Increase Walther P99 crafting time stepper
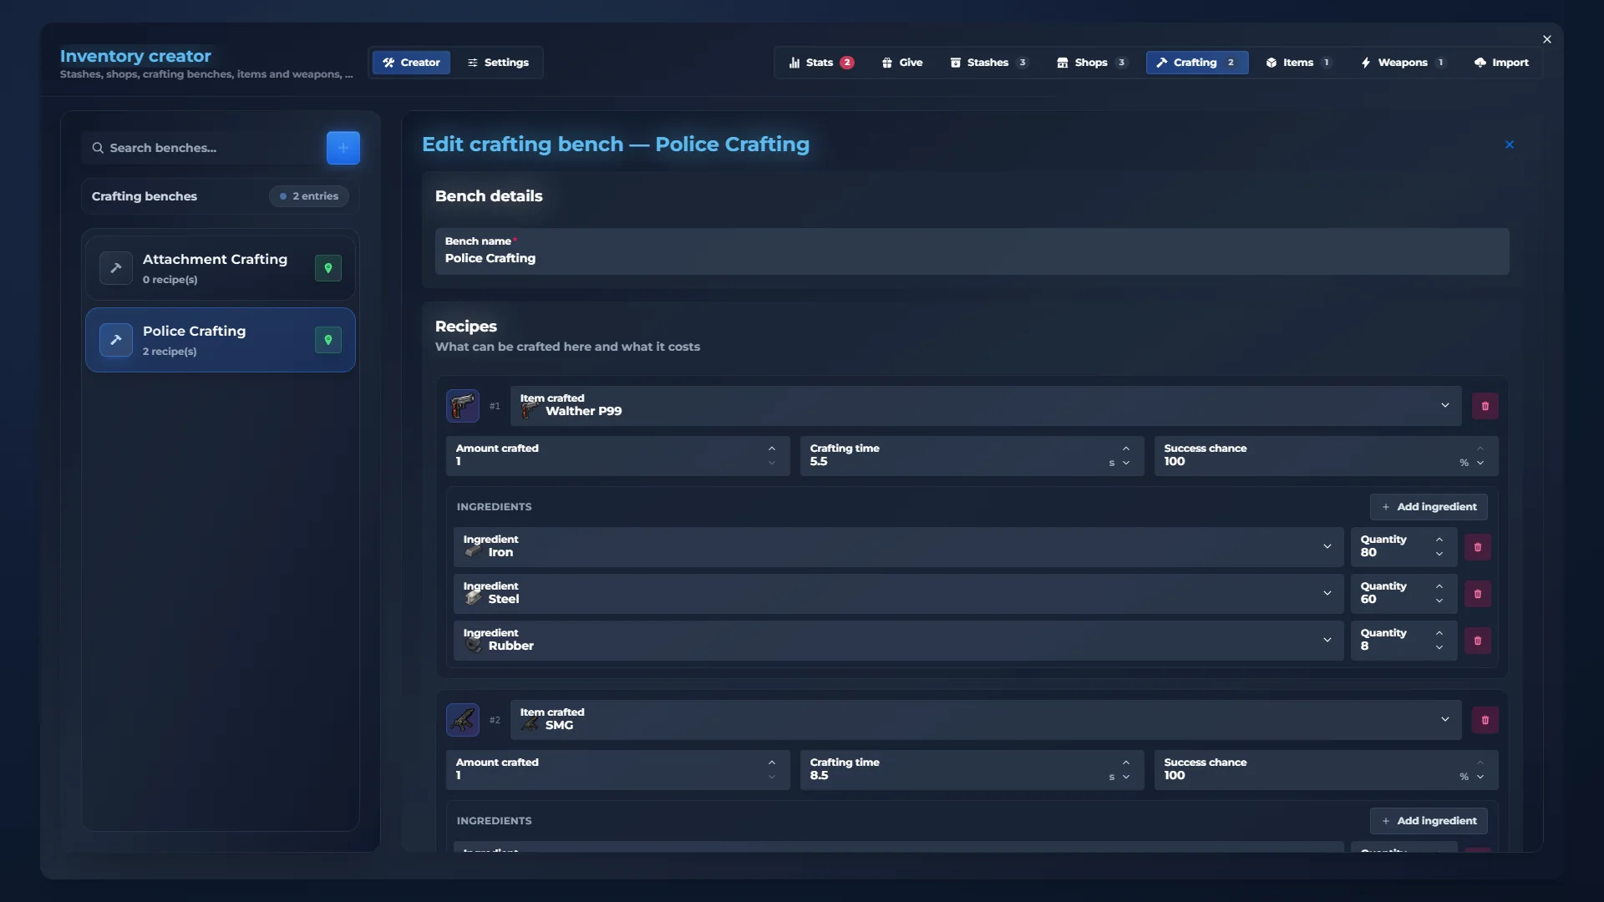1604x902 pixels. pos(1126,448)
